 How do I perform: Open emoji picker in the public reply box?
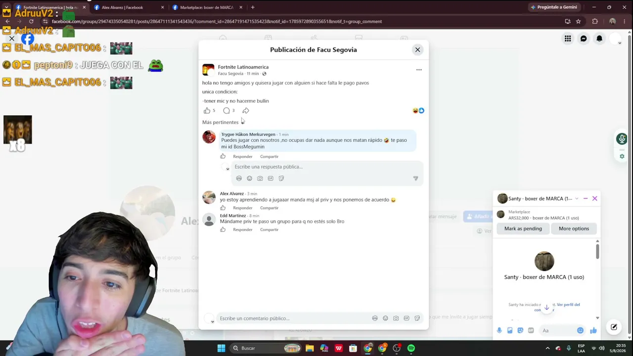[x=249, y=178]
